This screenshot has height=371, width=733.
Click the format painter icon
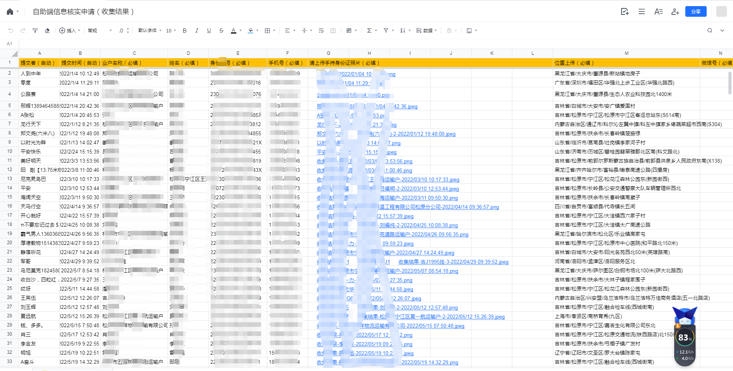pyautogui.click(x=35, y=30)
